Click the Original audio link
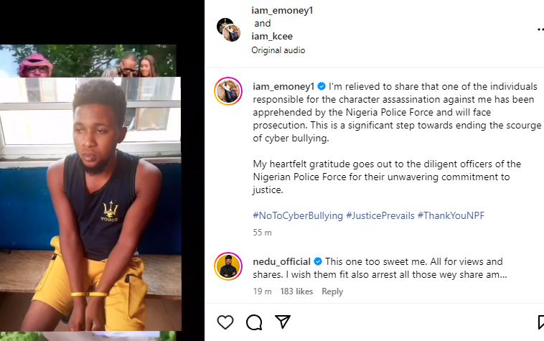This screenshot has width=544, height=341. [x=278, y=50]
